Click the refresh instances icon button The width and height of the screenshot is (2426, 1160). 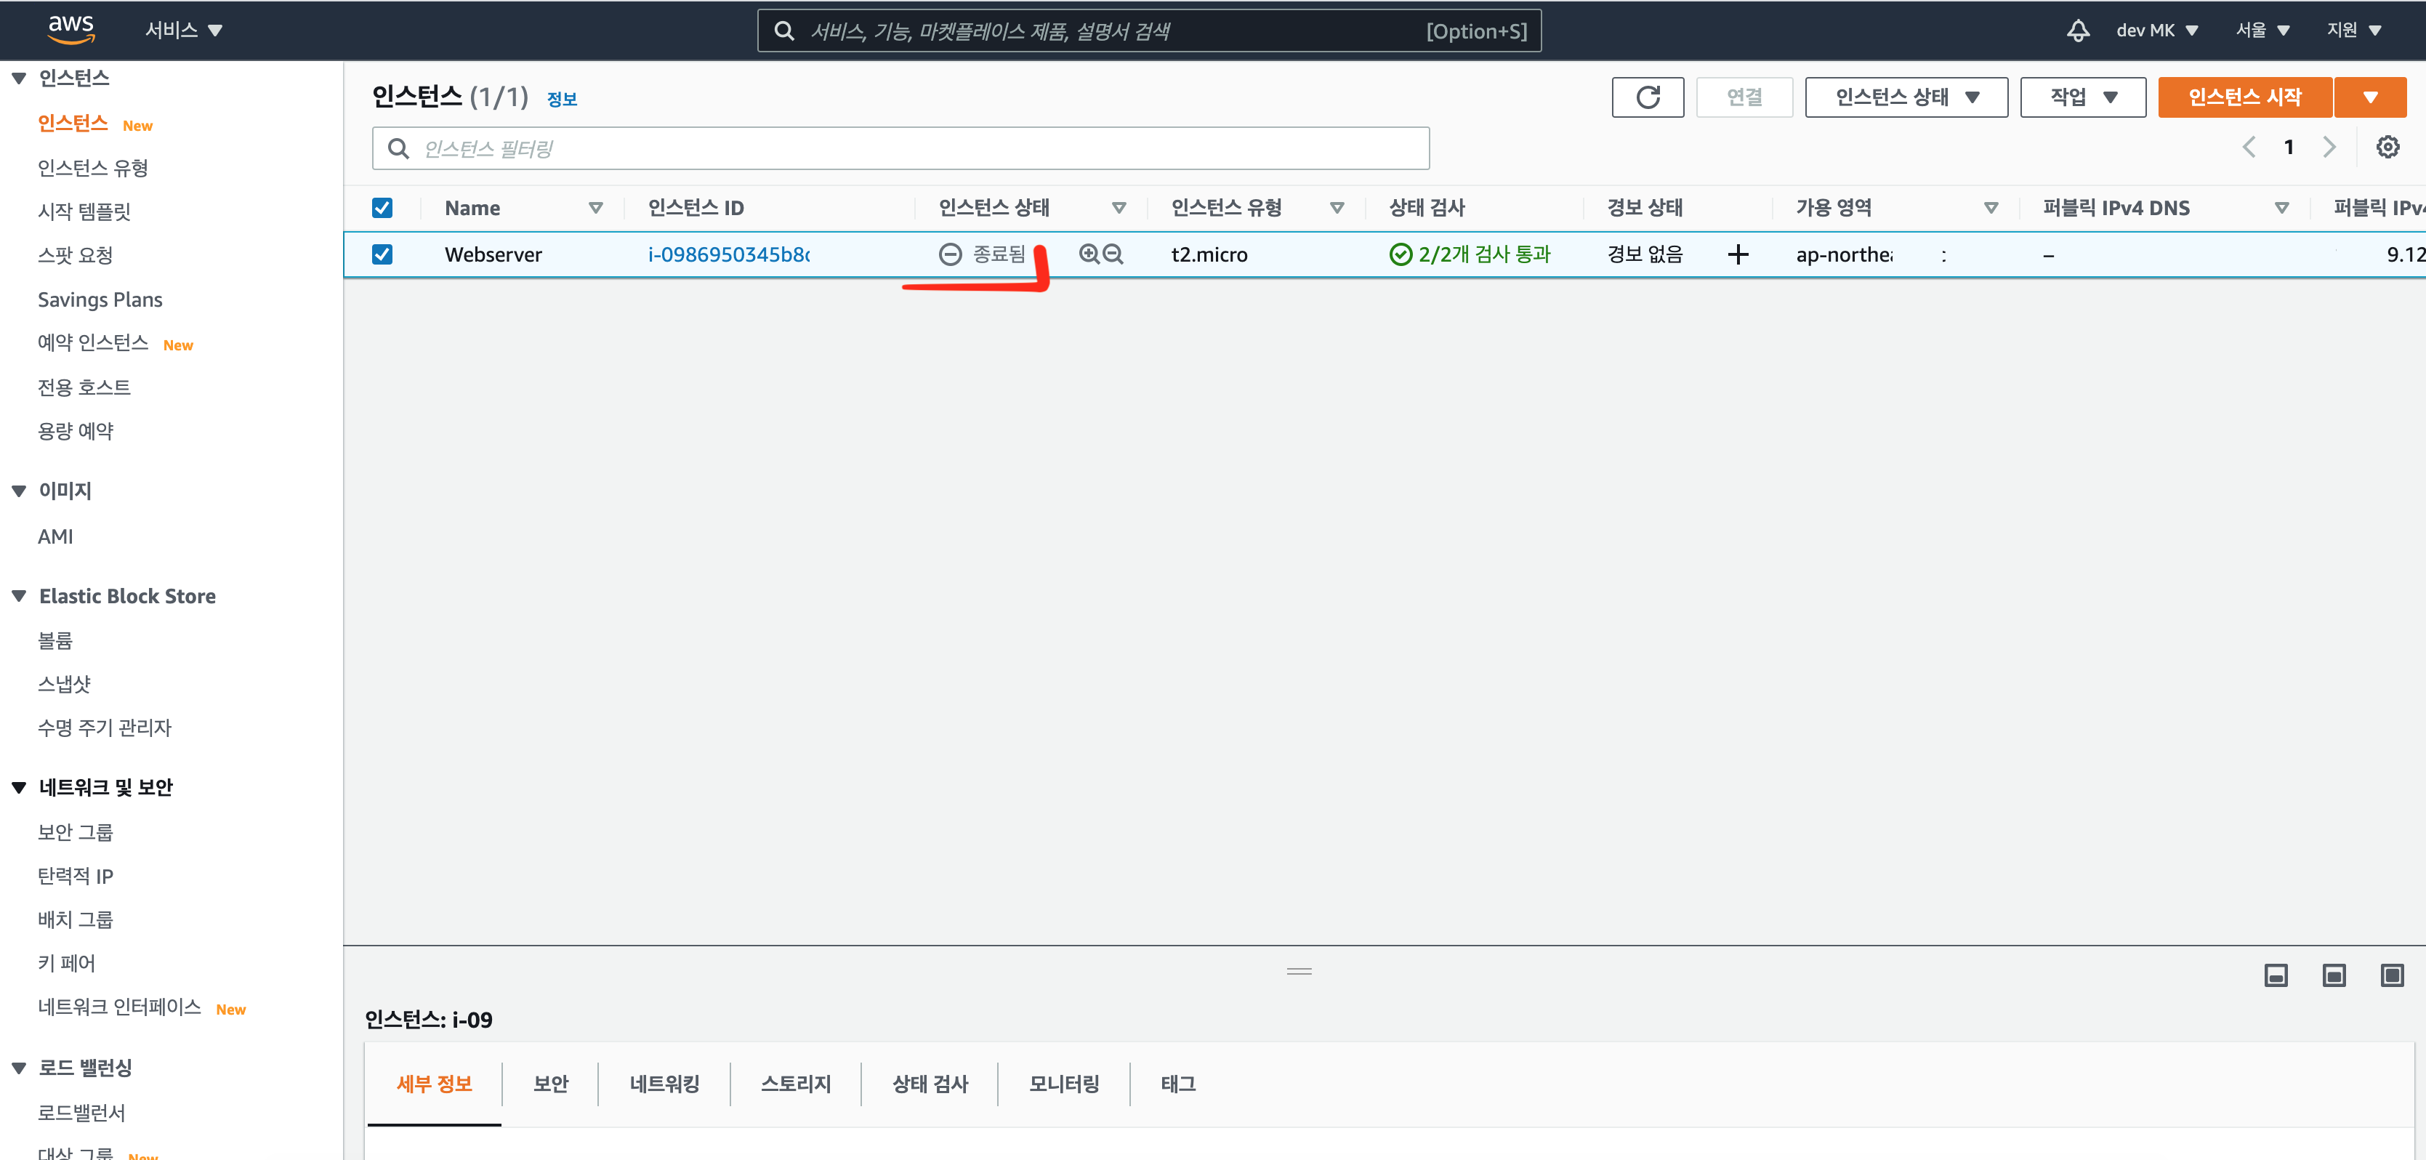(1647, 97)
